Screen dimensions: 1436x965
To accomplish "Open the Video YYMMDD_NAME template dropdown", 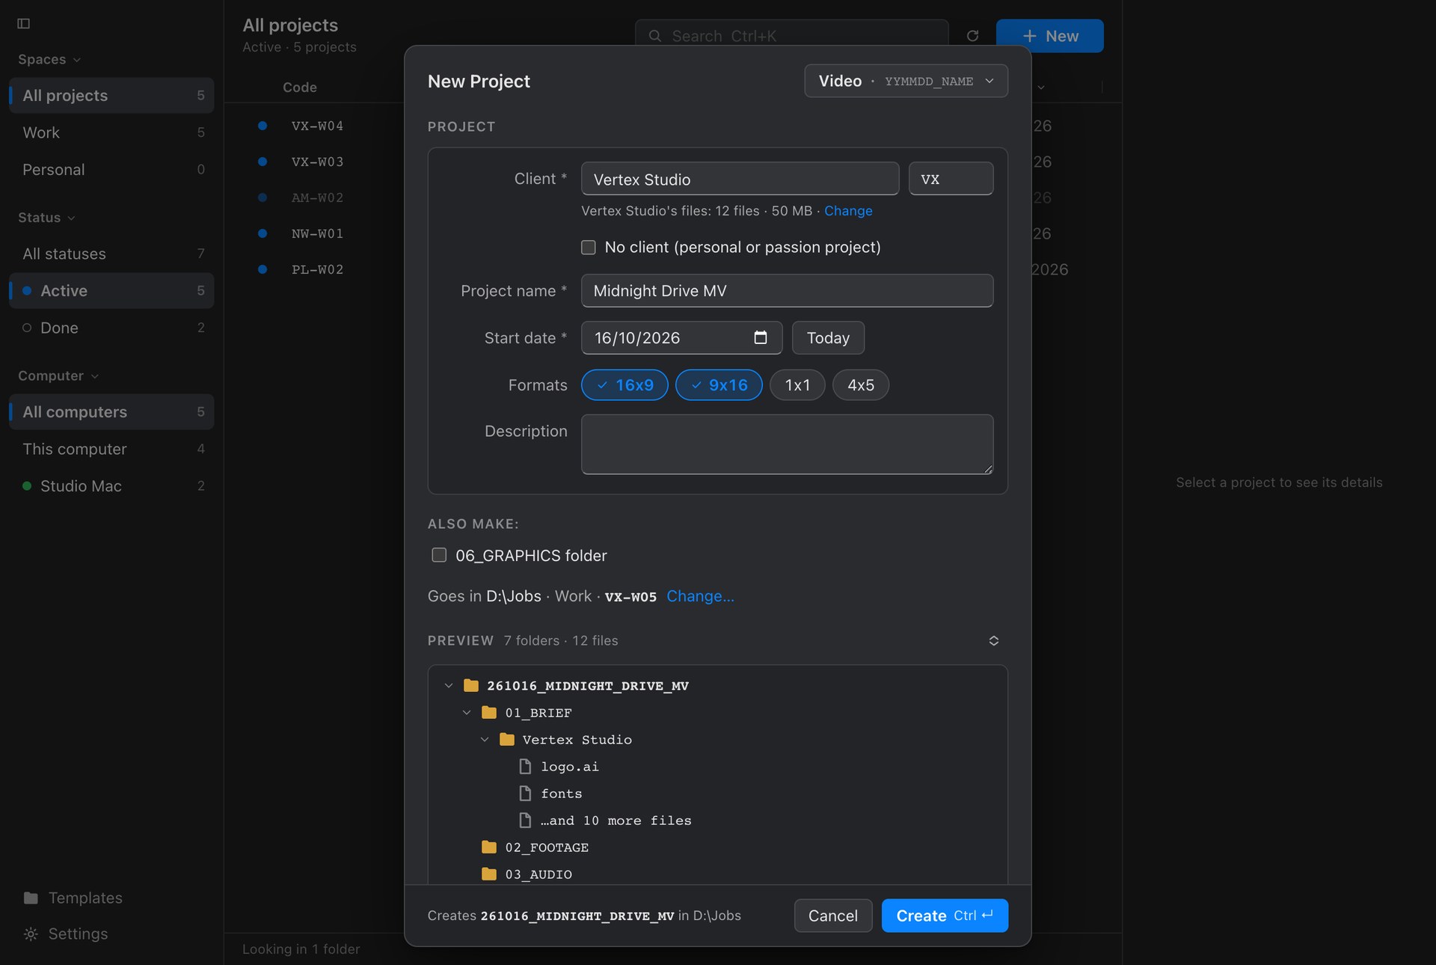I will point(906,81).
